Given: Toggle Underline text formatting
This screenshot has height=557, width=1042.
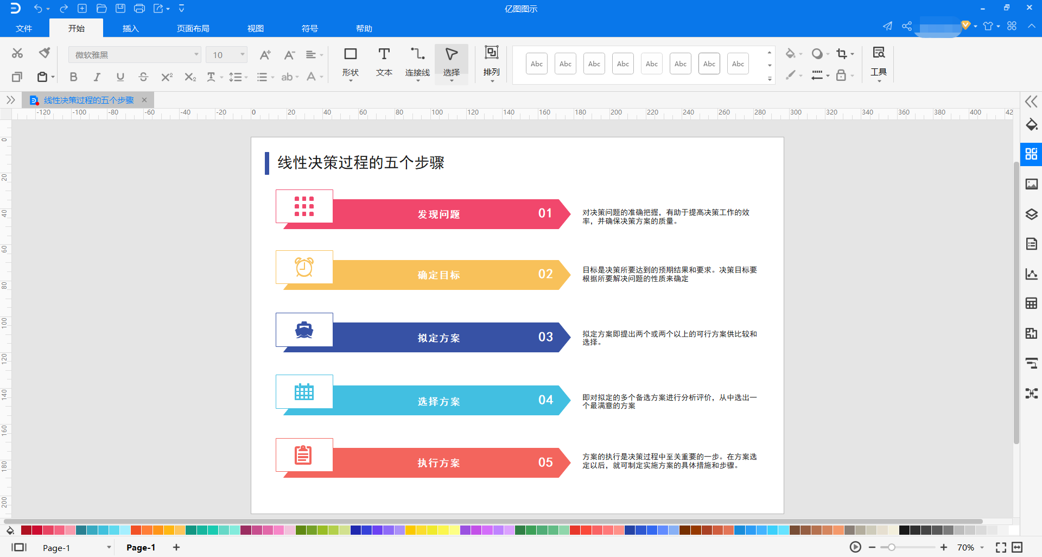Looking at the screenshot, I should [x=120, y=77].
